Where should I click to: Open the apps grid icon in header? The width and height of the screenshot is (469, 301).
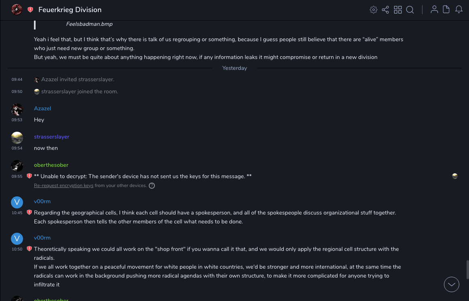click(398, 10)
